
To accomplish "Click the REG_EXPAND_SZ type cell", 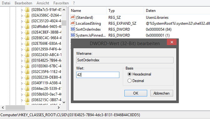I will tap(122, 23).
